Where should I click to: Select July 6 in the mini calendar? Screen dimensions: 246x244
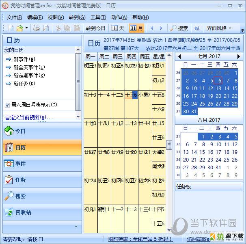pyautogui.click(x=218, y=81)
